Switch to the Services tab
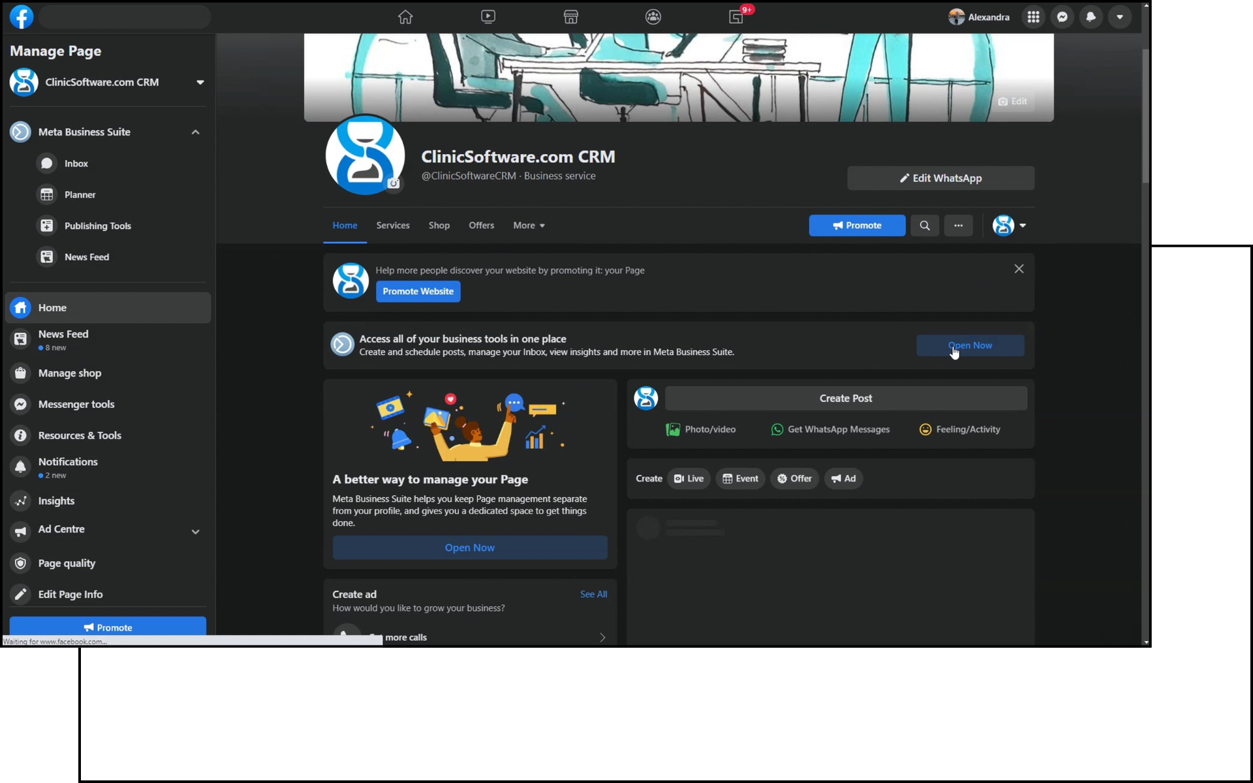This screenshot has width=1253, height=783. (393, 225)
